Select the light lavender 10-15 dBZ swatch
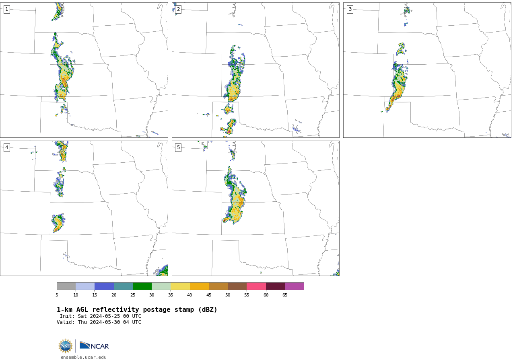 tap(85, 286)
